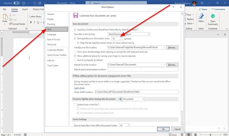This screenshot has height=136, width=229.
Task: Open the Underline style dropdown arrow
Action: pyautogui.click(x=41, y=22)
